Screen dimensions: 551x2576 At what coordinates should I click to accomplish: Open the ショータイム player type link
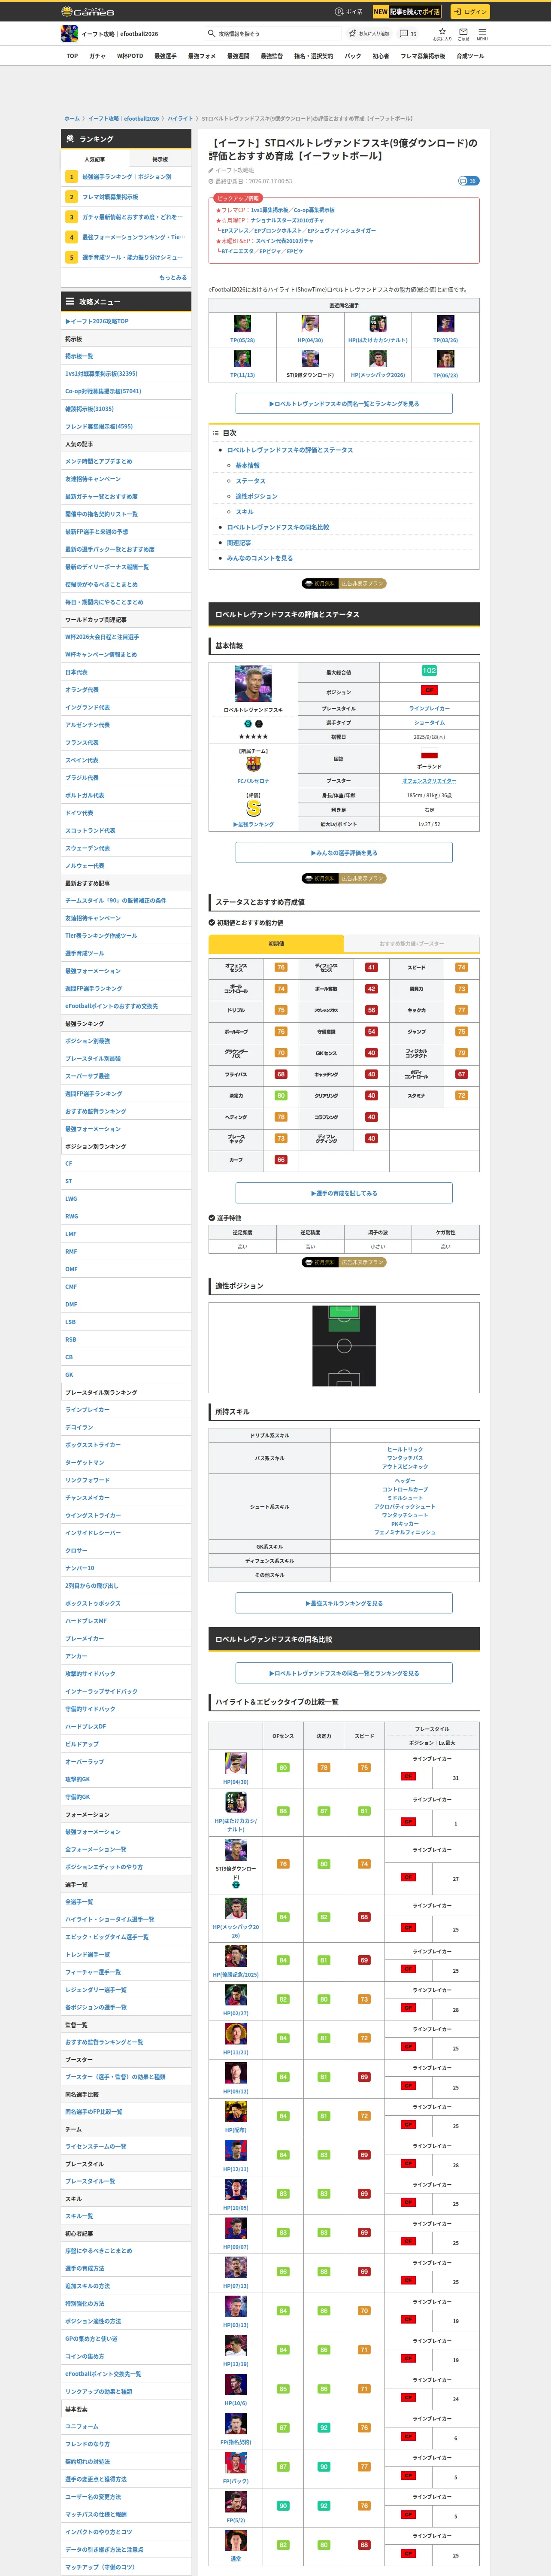429,722
